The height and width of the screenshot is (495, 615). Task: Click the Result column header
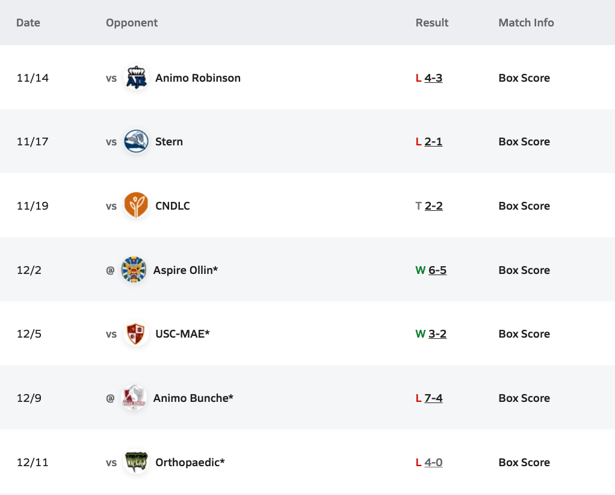pos(432,23)
